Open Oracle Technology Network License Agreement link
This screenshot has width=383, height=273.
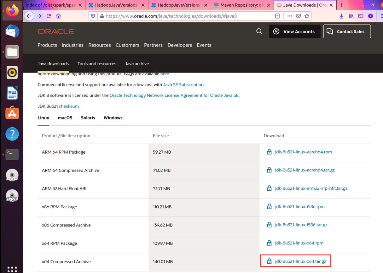pyautogui.click(x=174, y=95)
